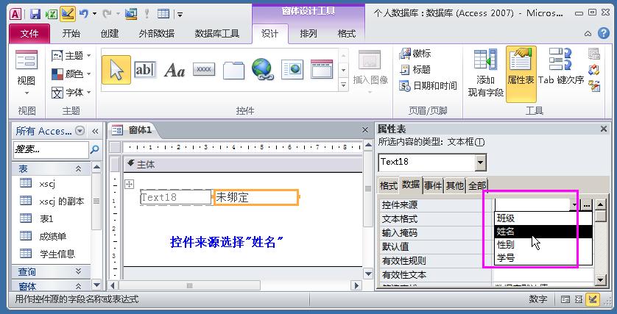The image size is (617, 314).
Task: Open the 颜色 colors dropdown
Action: [71, 74]
